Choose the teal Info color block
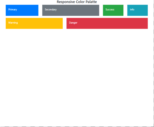The width and height of the screenshot is (154, 127). tap(138, 10)
